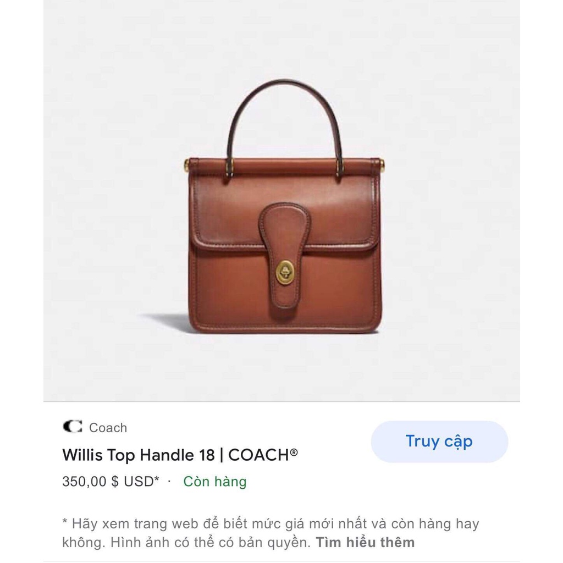Click the COACH word in product title
The width and height of the screenshot is (563, 563).
point(258,455)
